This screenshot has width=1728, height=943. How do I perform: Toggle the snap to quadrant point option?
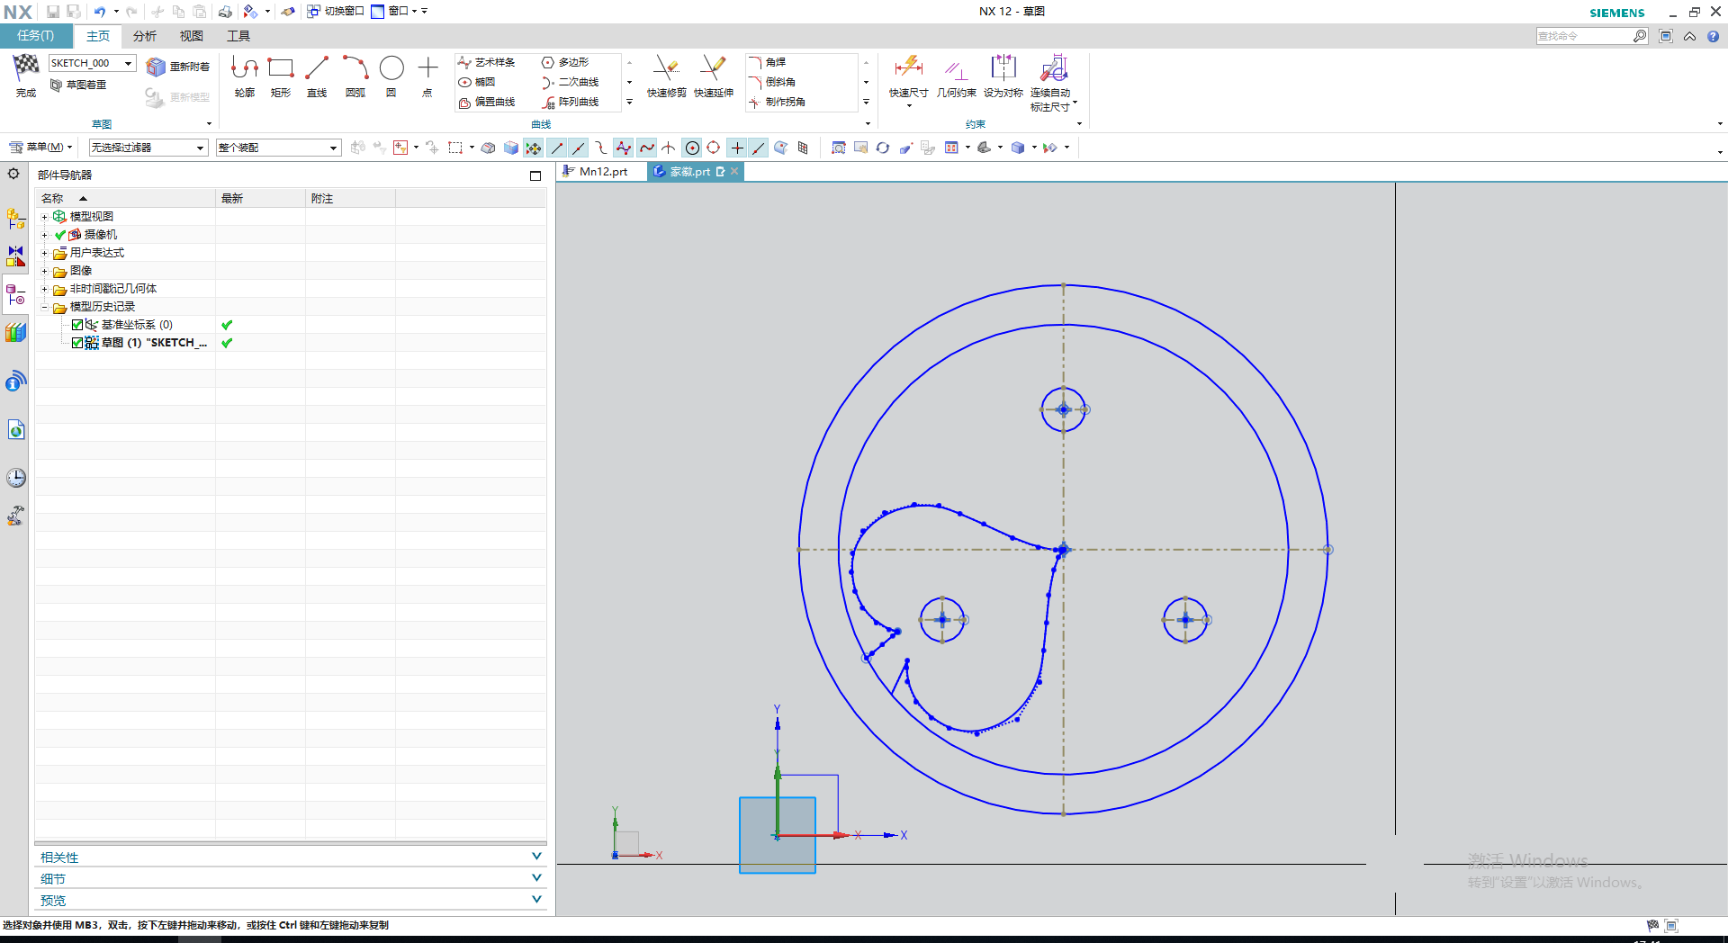coord(714,148)
